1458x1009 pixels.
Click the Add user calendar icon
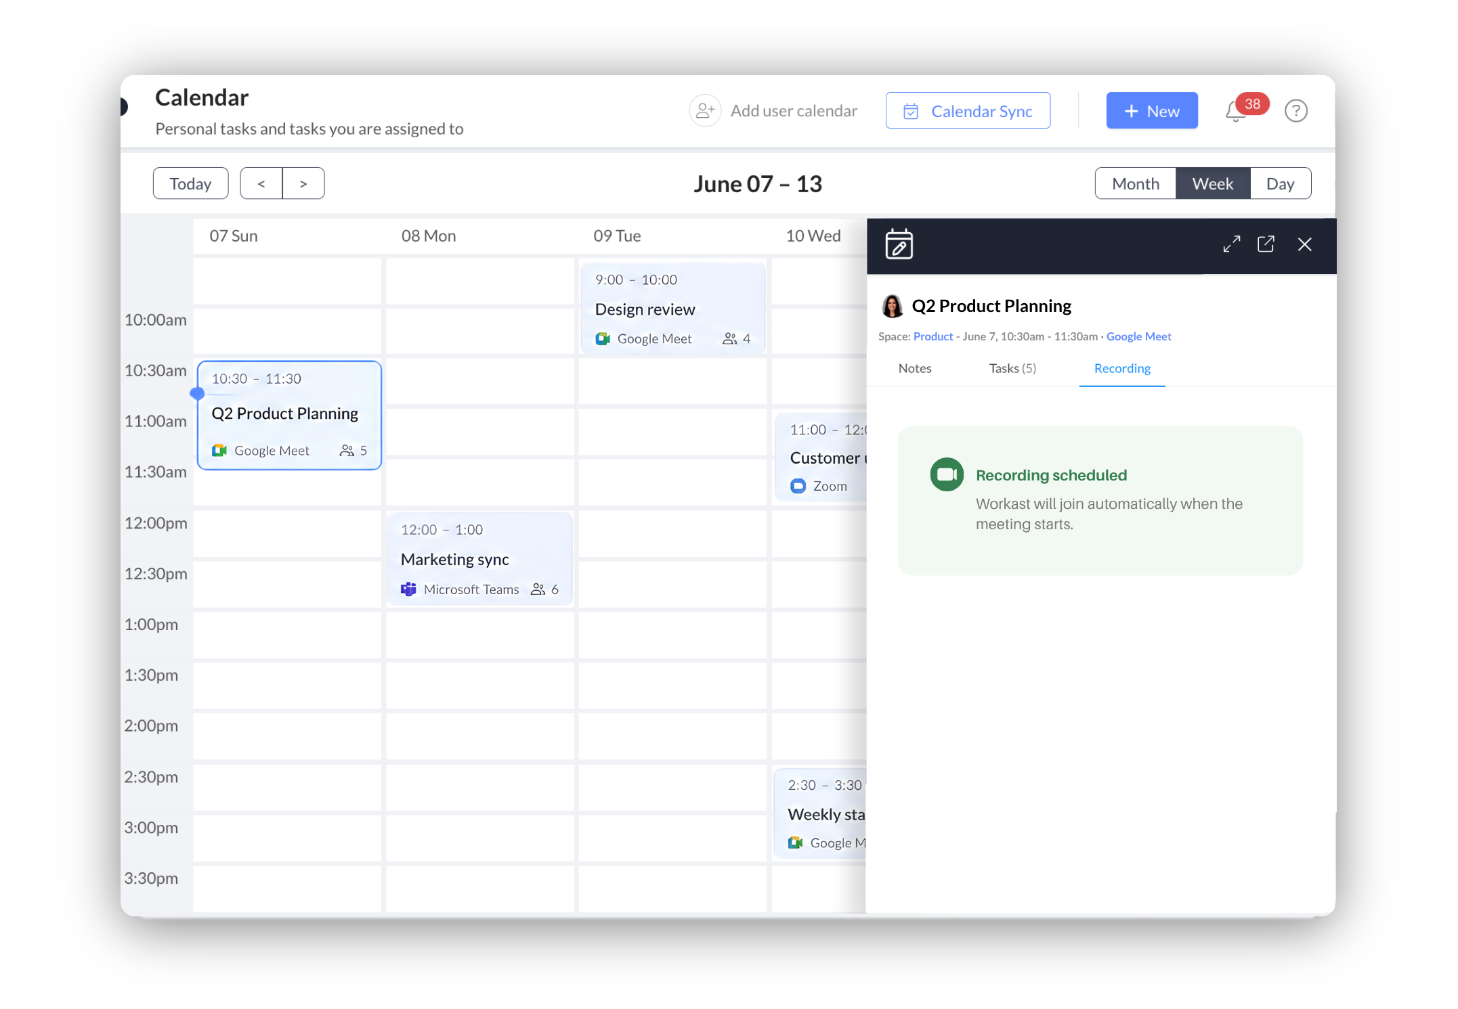(x=705, y=110)
